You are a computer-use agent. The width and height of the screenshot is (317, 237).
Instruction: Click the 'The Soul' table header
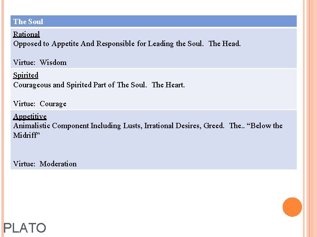tap(28, 22)
